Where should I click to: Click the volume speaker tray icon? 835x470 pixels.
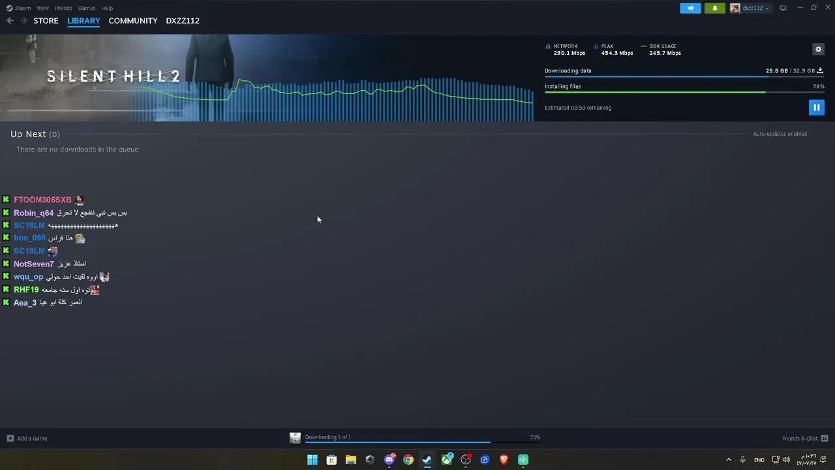click(786, 460)
